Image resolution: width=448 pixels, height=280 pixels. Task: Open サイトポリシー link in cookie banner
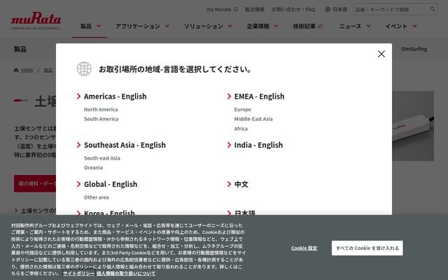(78, 273)
